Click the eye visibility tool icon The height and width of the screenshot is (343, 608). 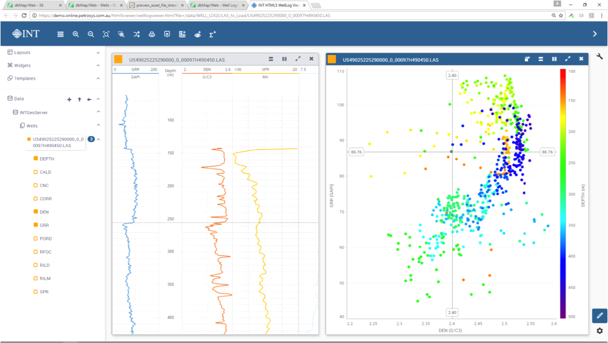pyautogui.click(x=197, y=34)
